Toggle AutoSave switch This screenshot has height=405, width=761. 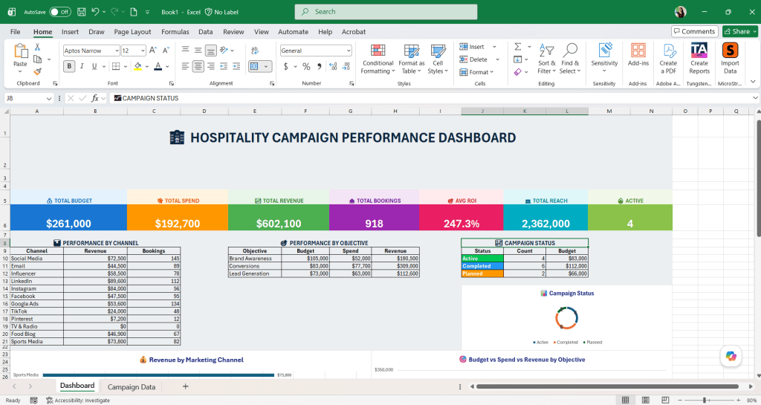[x=60, y=12]
